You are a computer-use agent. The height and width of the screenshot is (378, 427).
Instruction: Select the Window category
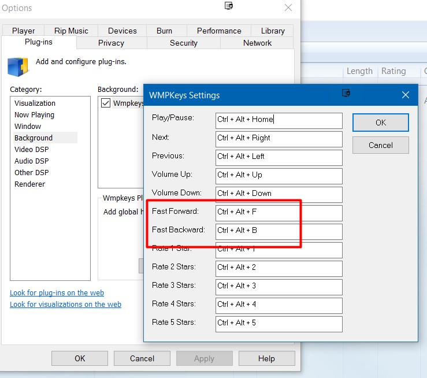(28, 127)
